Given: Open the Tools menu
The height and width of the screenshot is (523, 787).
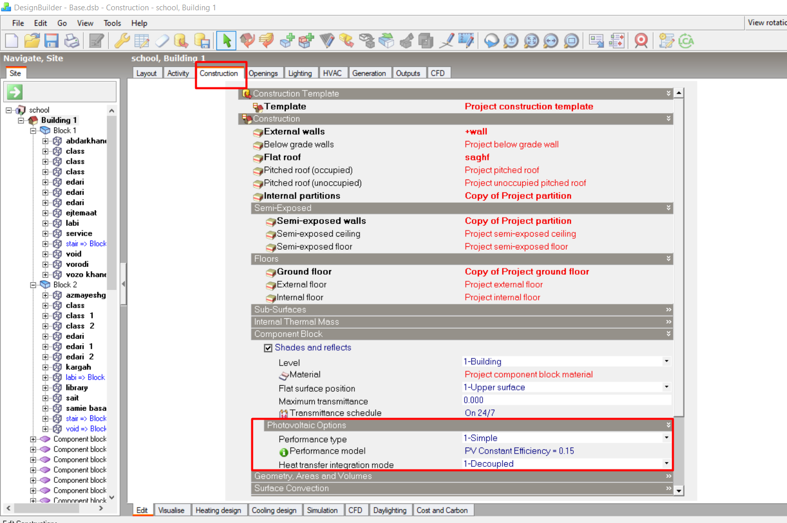Looking at the screenshot, I should coord(112,23).
